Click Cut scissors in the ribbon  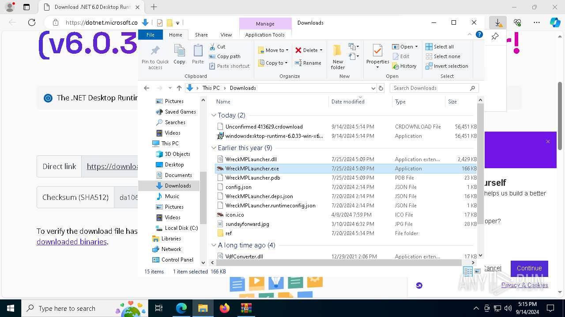pyautogui.click(x=218, y=47)
